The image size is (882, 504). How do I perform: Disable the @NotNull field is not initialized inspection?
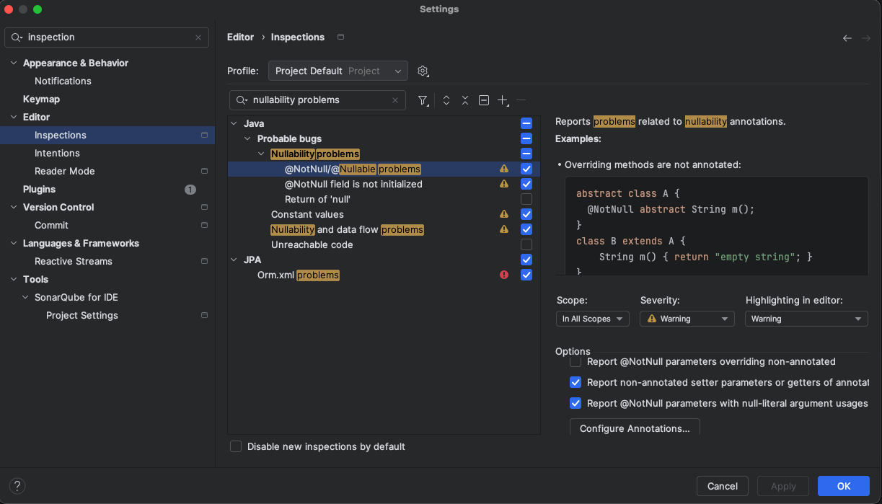(x=526, y=184)
